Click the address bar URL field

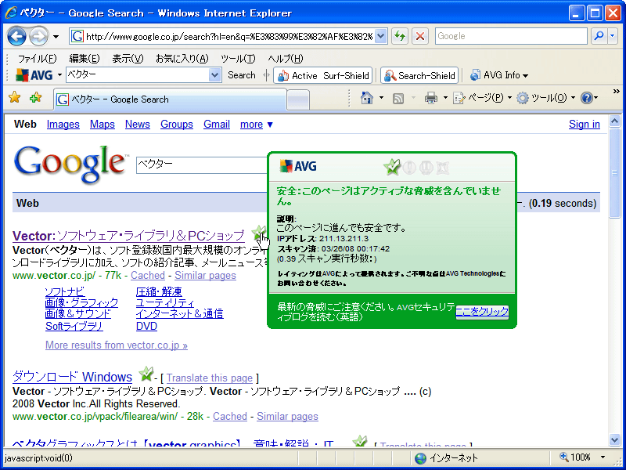229,36
